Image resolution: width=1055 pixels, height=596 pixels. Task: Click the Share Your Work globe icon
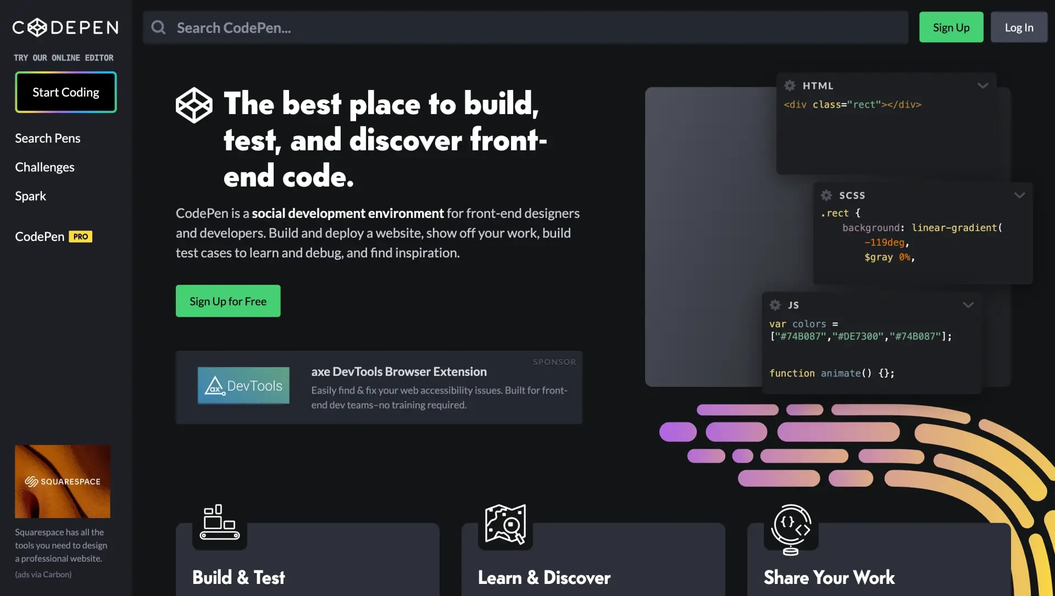(x=791, y=530)
